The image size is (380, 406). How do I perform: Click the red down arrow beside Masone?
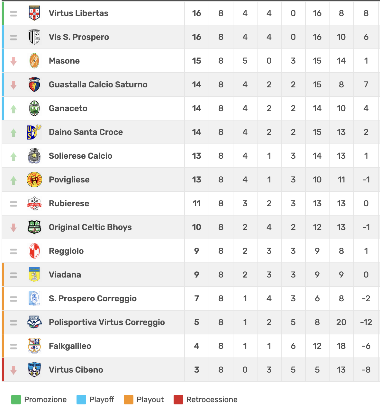coord(14,61)
